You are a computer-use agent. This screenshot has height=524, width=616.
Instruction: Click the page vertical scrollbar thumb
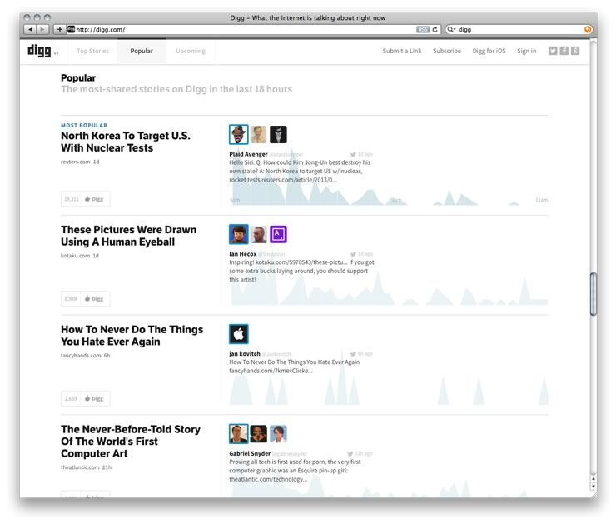click(594, 294)
